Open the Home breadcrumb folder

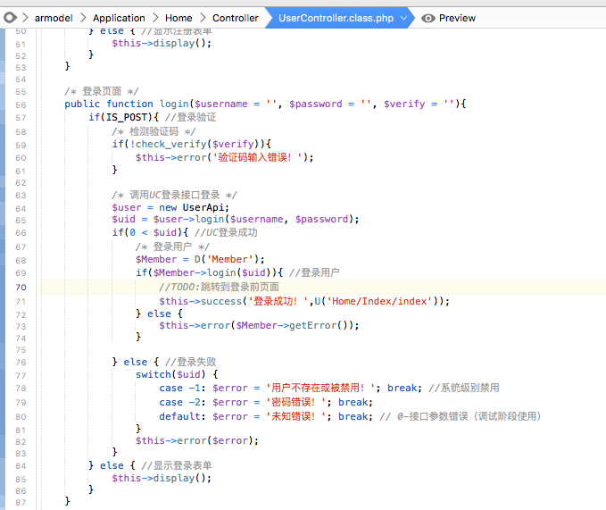178,18
